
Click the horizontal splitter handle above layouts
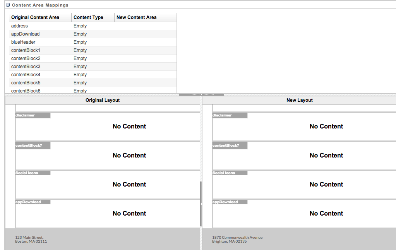[x=201, y=94]
